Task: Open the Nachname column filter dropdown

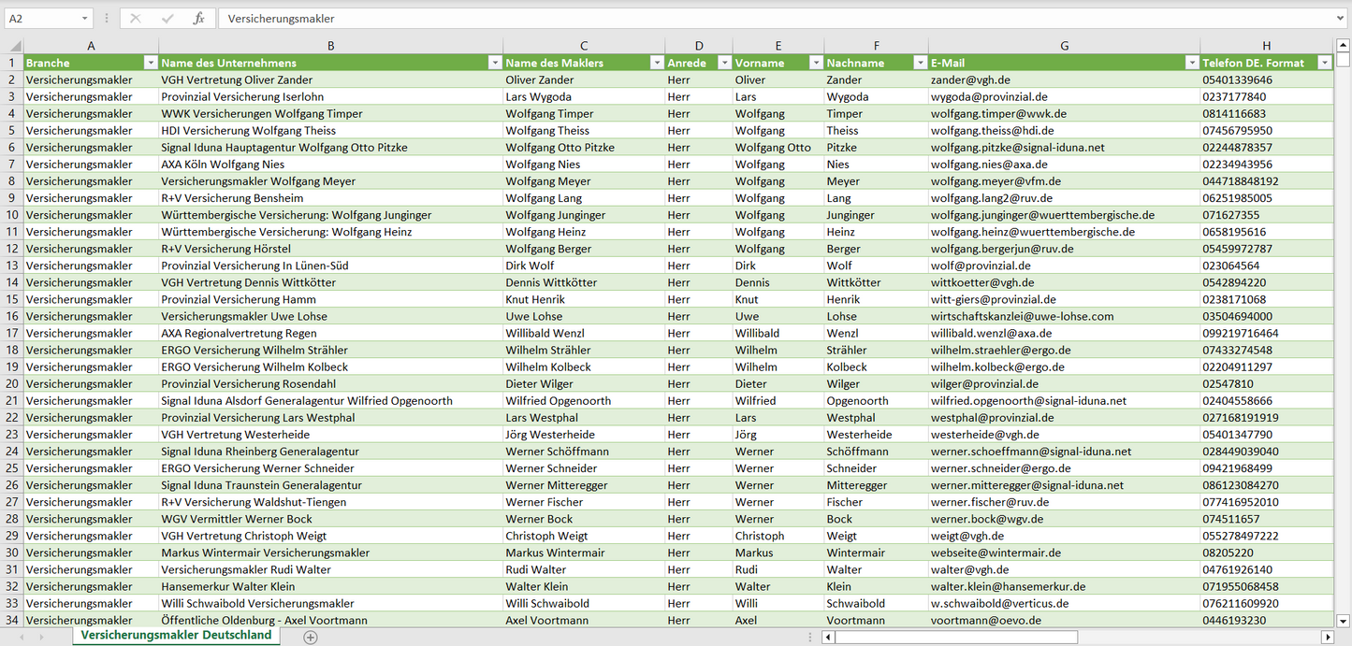Action: (919, 63)
